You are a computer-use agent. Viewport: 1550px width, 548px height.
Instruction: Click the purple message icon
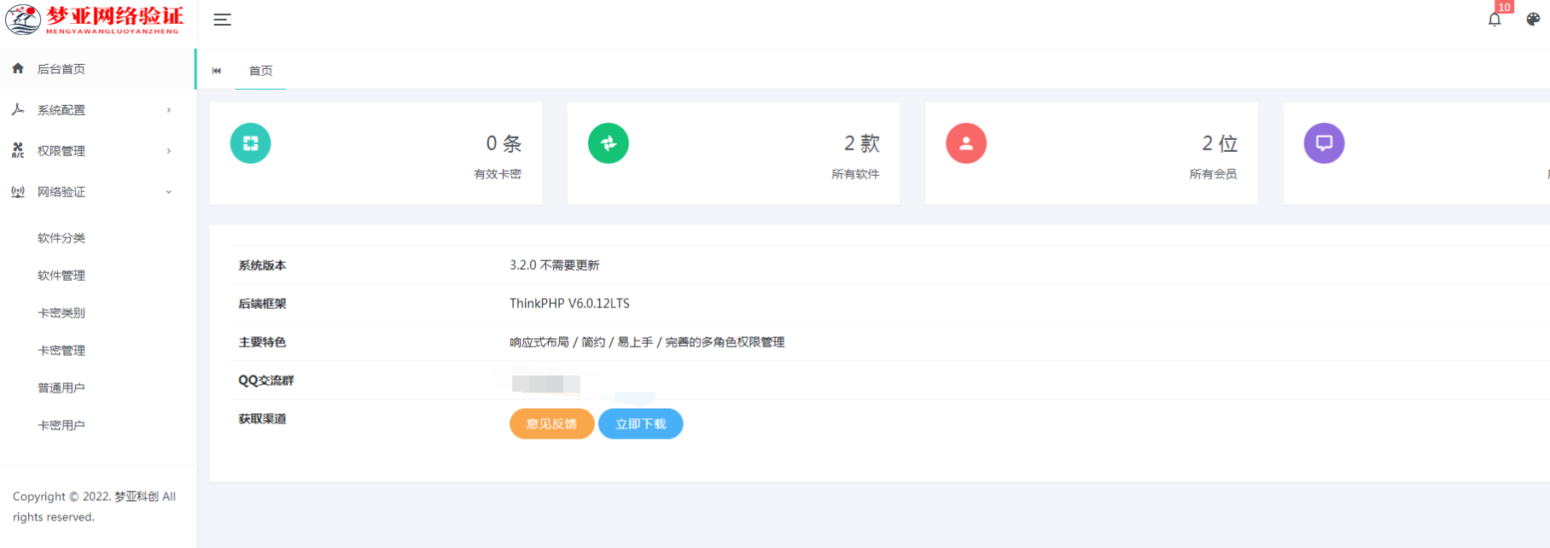click(x=1324, y=143)
